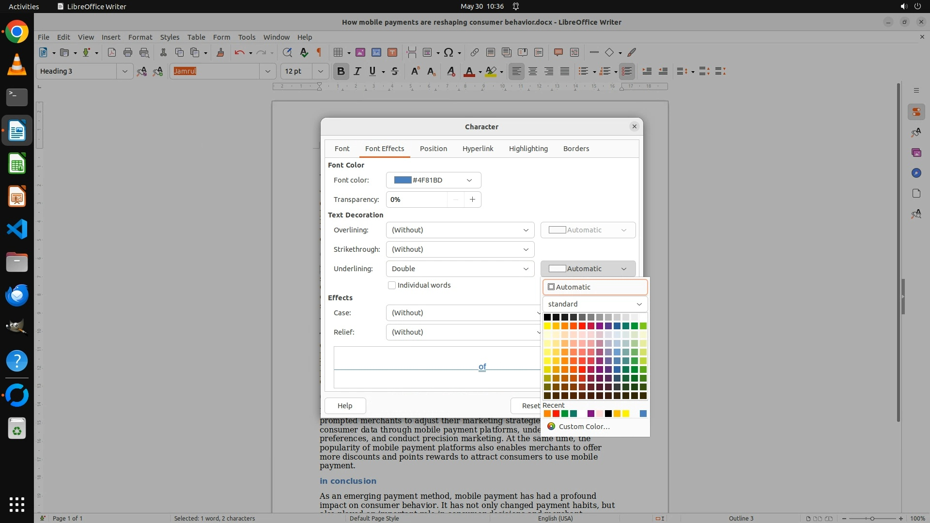Click the Insert Special Character omega icon
This screenshot has width=930, height=523.
click(449, 53)
